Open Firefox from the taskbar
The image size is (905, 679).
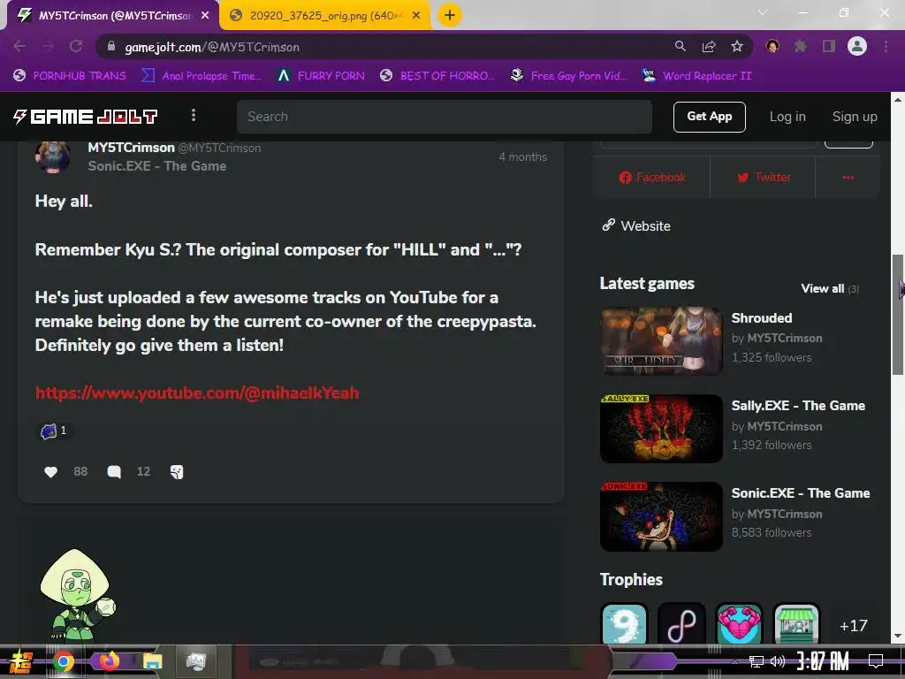click(x=109, y=661)
